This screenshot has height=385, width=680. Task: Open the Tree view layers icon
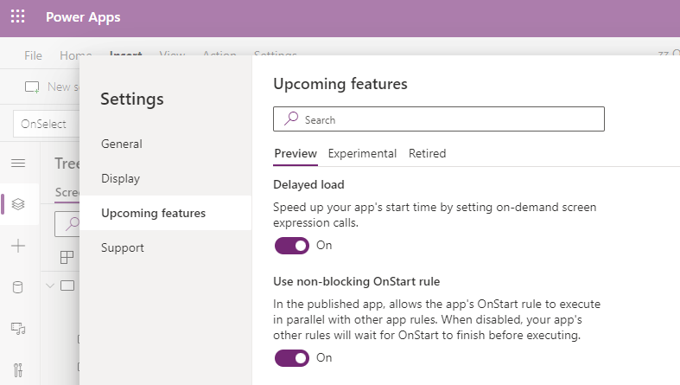point(18,204)
